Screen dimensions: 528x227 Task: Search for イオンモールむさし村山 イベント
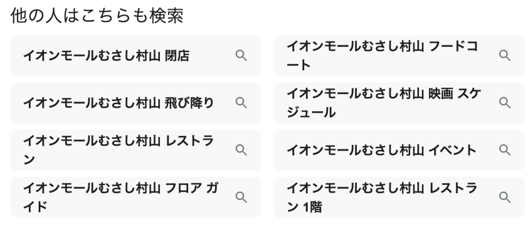click(x=382, y=150)
